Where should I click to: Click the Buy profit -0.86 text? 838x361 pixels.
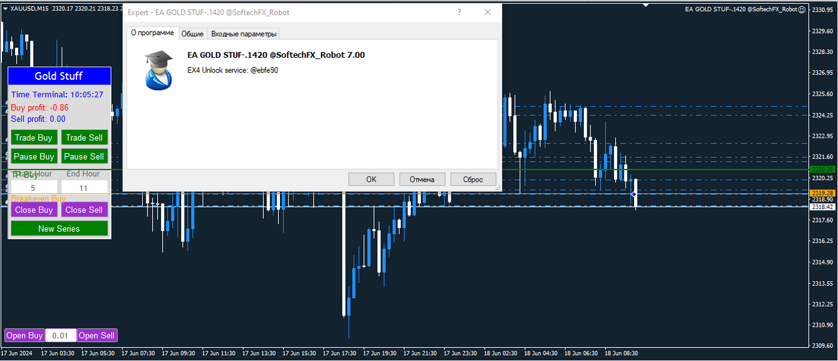[40, 107]
